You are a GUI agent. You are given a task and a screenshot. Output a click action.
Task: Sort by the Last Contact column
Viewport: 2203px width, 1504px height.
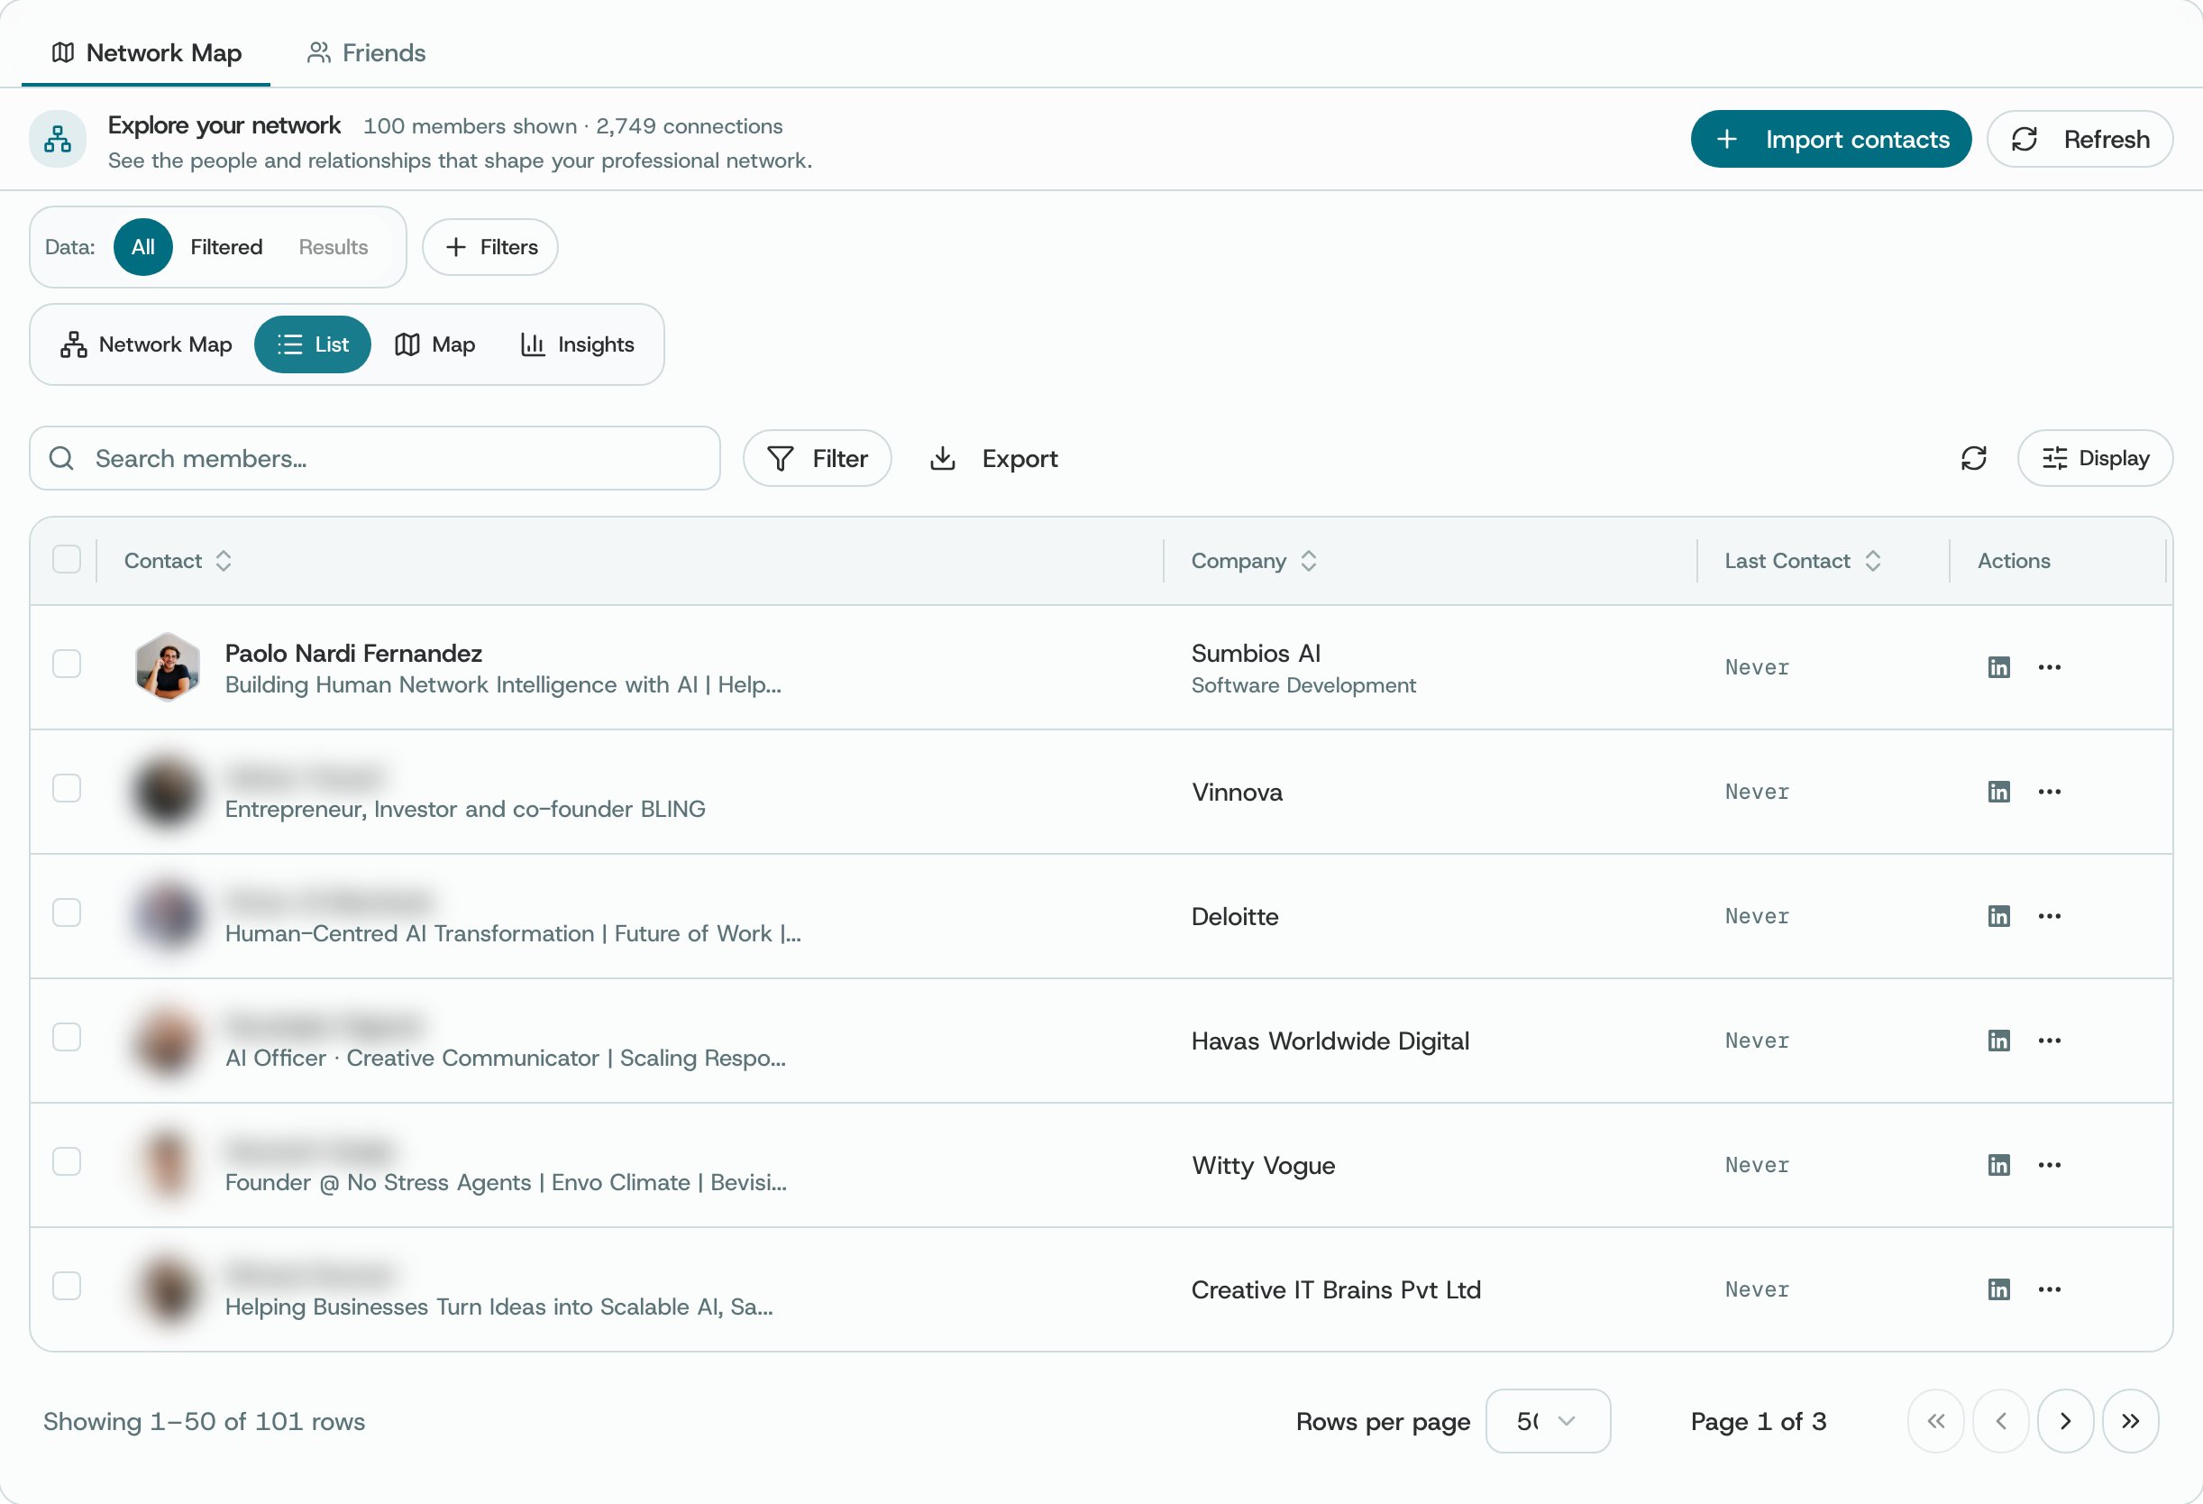[1802, 561]
